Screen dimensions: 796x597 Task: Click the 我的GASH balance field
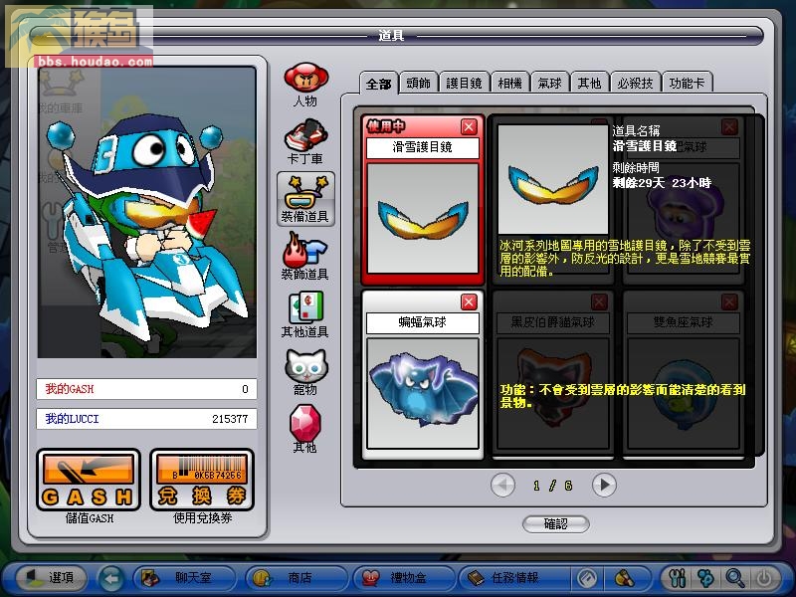click(146, 389)
